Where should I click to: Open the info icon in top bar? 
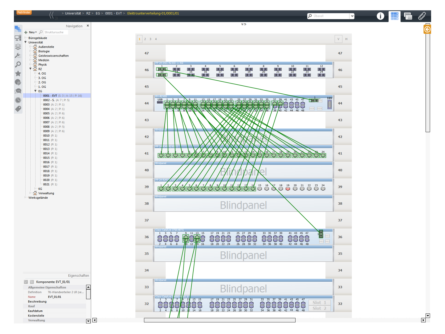pyautogui.click(x=380, y=16)
